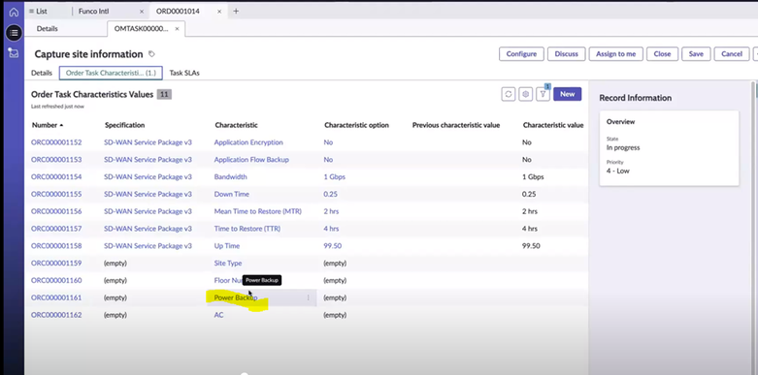Open the Task SLAs tab
Viewport: 758px width, 375px height.
184,73
